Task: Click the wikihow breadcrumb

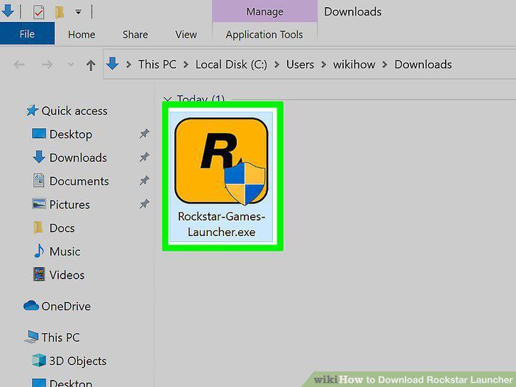Action: 354,64
